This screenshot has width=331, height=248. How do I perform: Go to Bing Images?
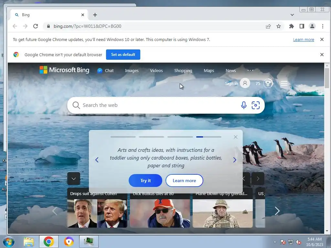coord(132,71)
